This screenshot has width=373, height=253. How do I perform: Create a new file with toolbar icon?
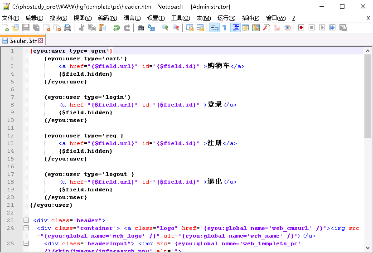point(5,28)
